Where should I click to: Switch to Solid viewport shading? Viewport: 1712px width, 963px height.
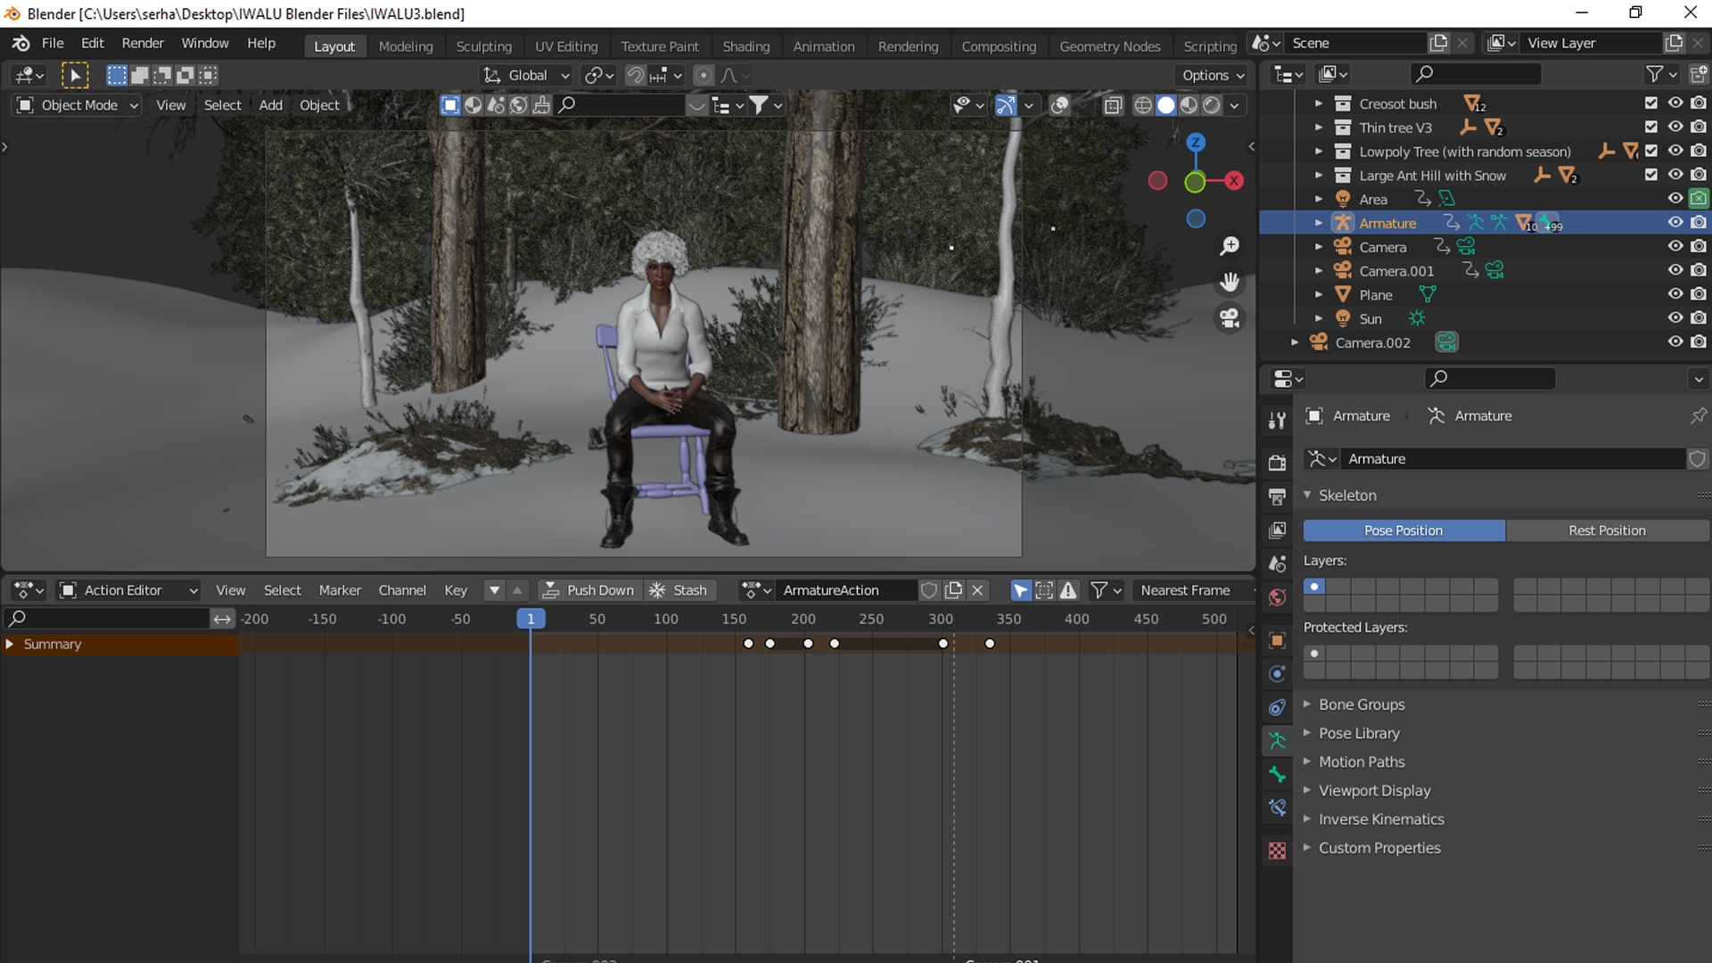[x=1166, y=105]
